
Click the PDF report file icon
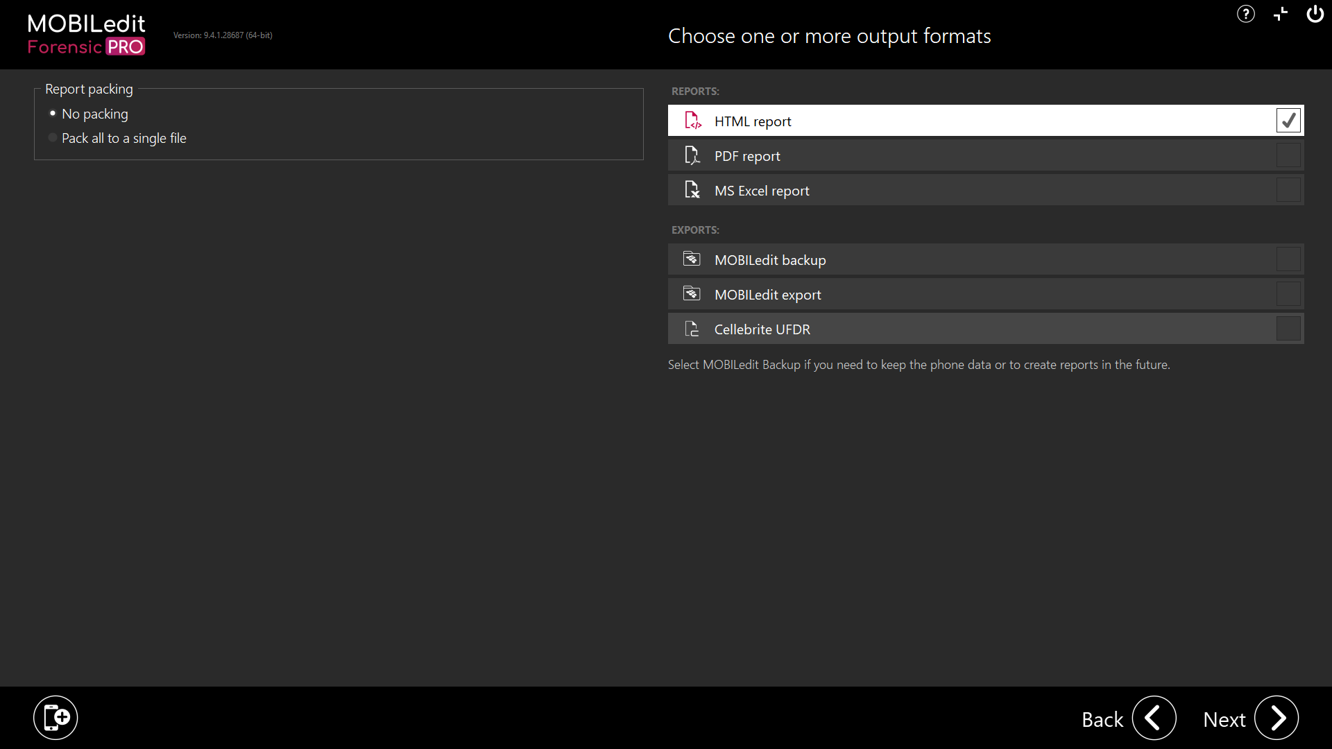[x=692, y=155]
